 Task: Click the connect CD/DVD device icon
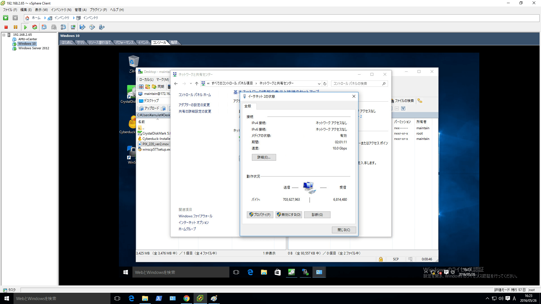[x=92, y=27]
